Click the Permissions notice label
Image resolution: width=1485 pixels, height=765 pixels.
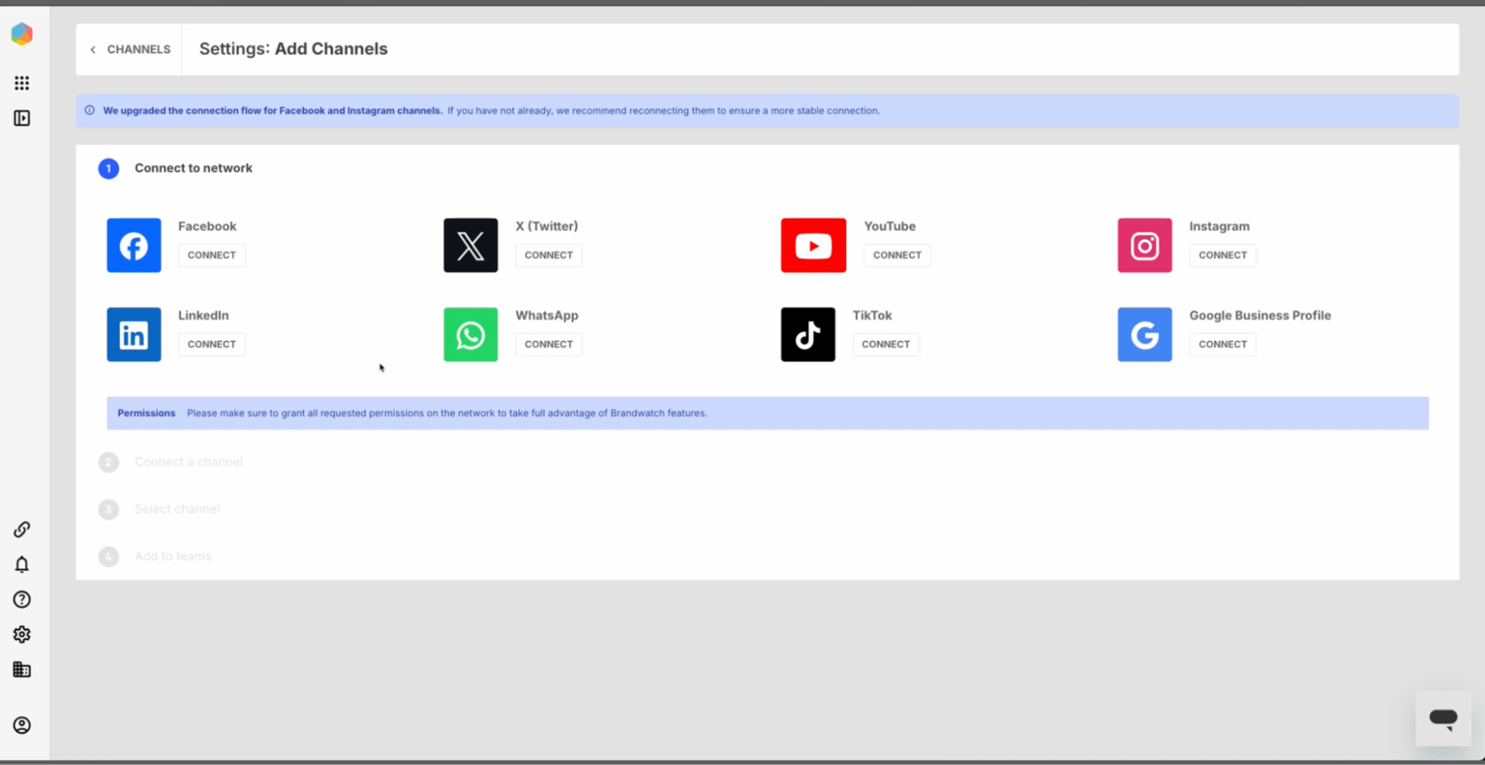pos(146,413)
